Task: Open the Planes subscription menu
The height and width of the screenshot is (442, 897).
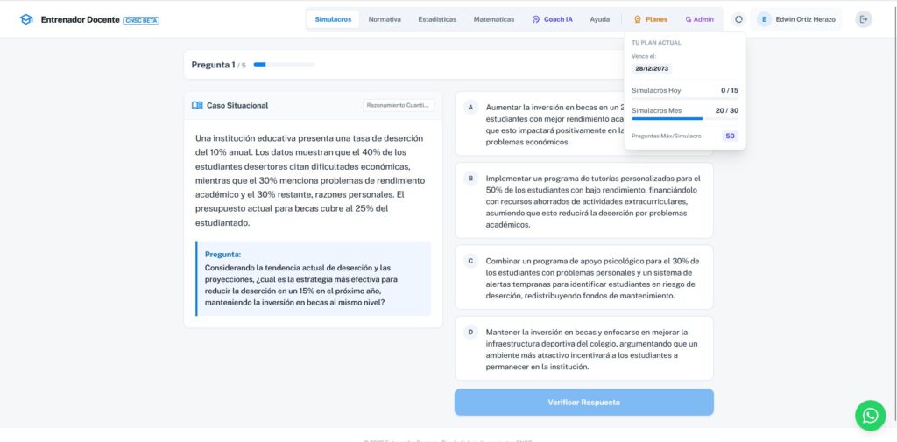Action: [650, 19]
